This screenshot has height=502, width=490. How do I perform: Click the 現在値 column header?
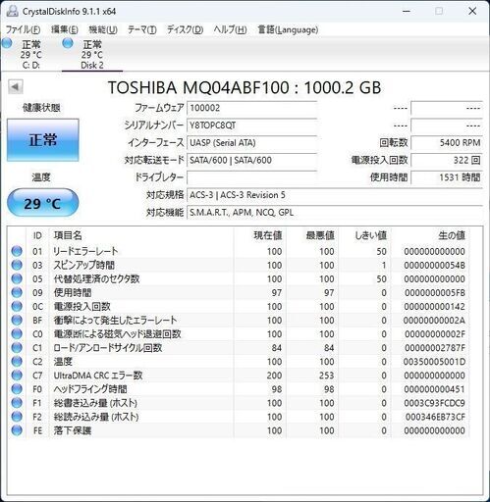[260, 235]
